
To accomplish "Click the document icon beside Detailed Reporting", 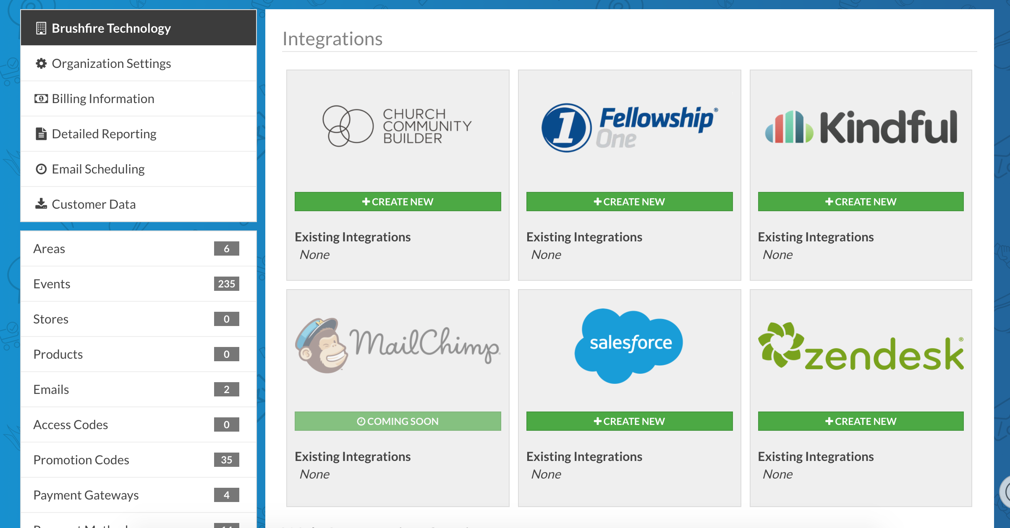I will click(41, 134).
